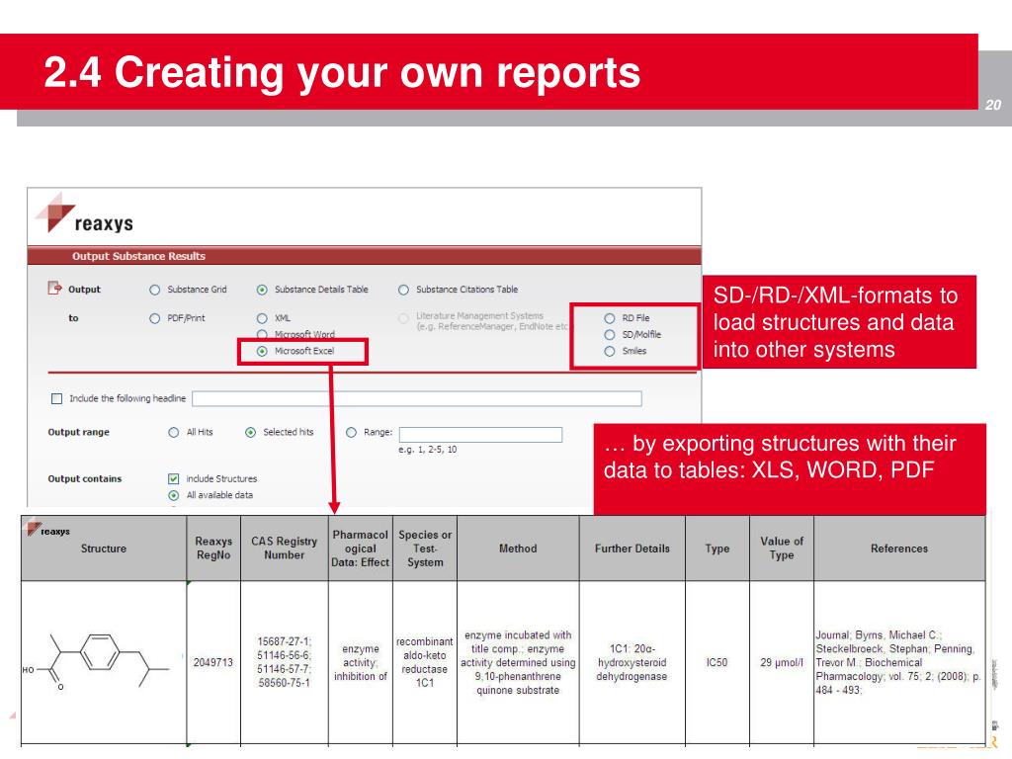Image resolution: width=1012 pixels, height=759 pixels.
Task: Select the XML output format
Action: coord(262,318)
